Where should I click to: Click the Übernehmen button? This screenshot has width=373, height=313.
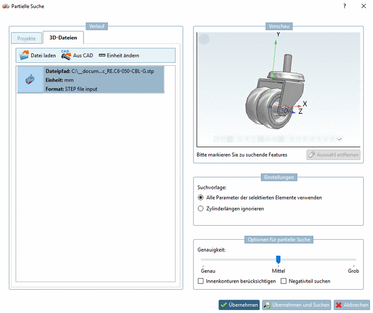239,305
